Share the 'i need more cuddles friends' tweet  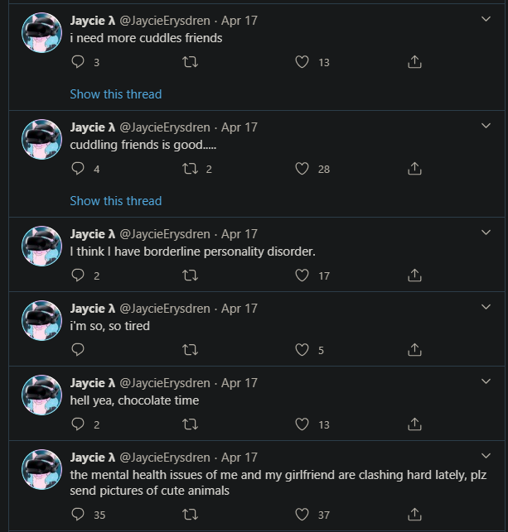click(414, 62)
